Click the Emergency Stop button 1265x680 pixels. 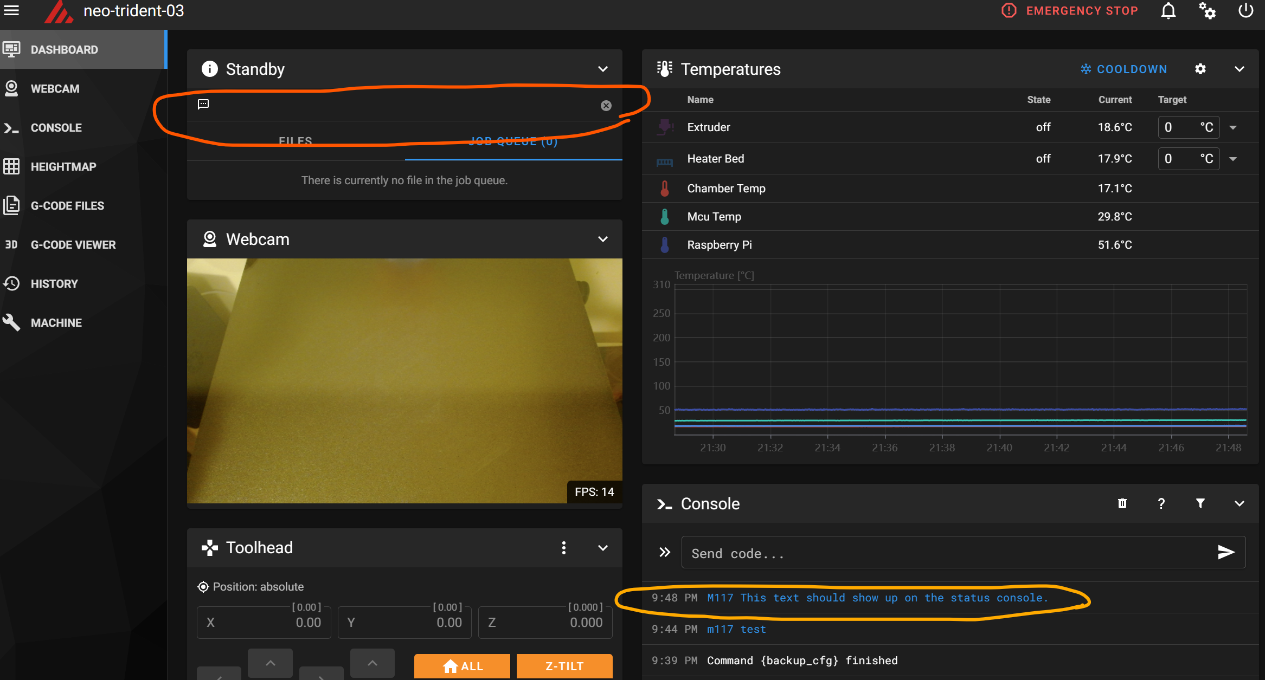[x=1069, y=11]
